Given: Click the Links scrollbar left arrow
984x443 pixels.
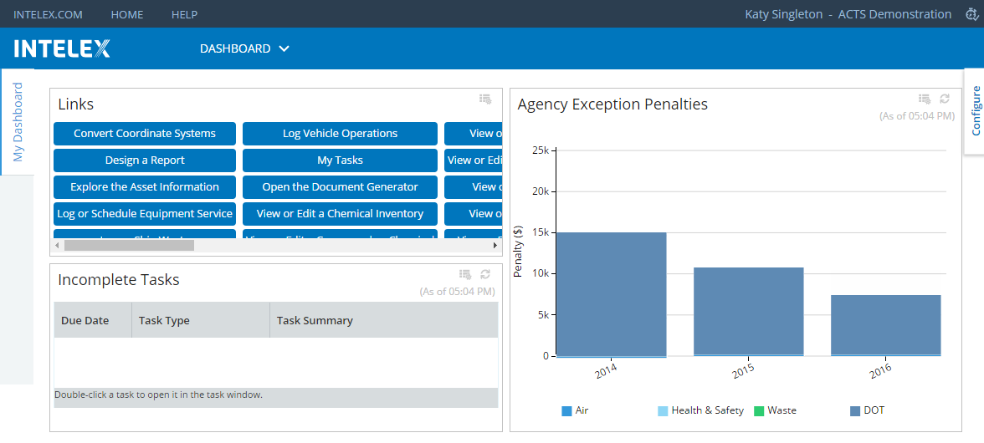Looking at the screenshot, I should (58, 246).
